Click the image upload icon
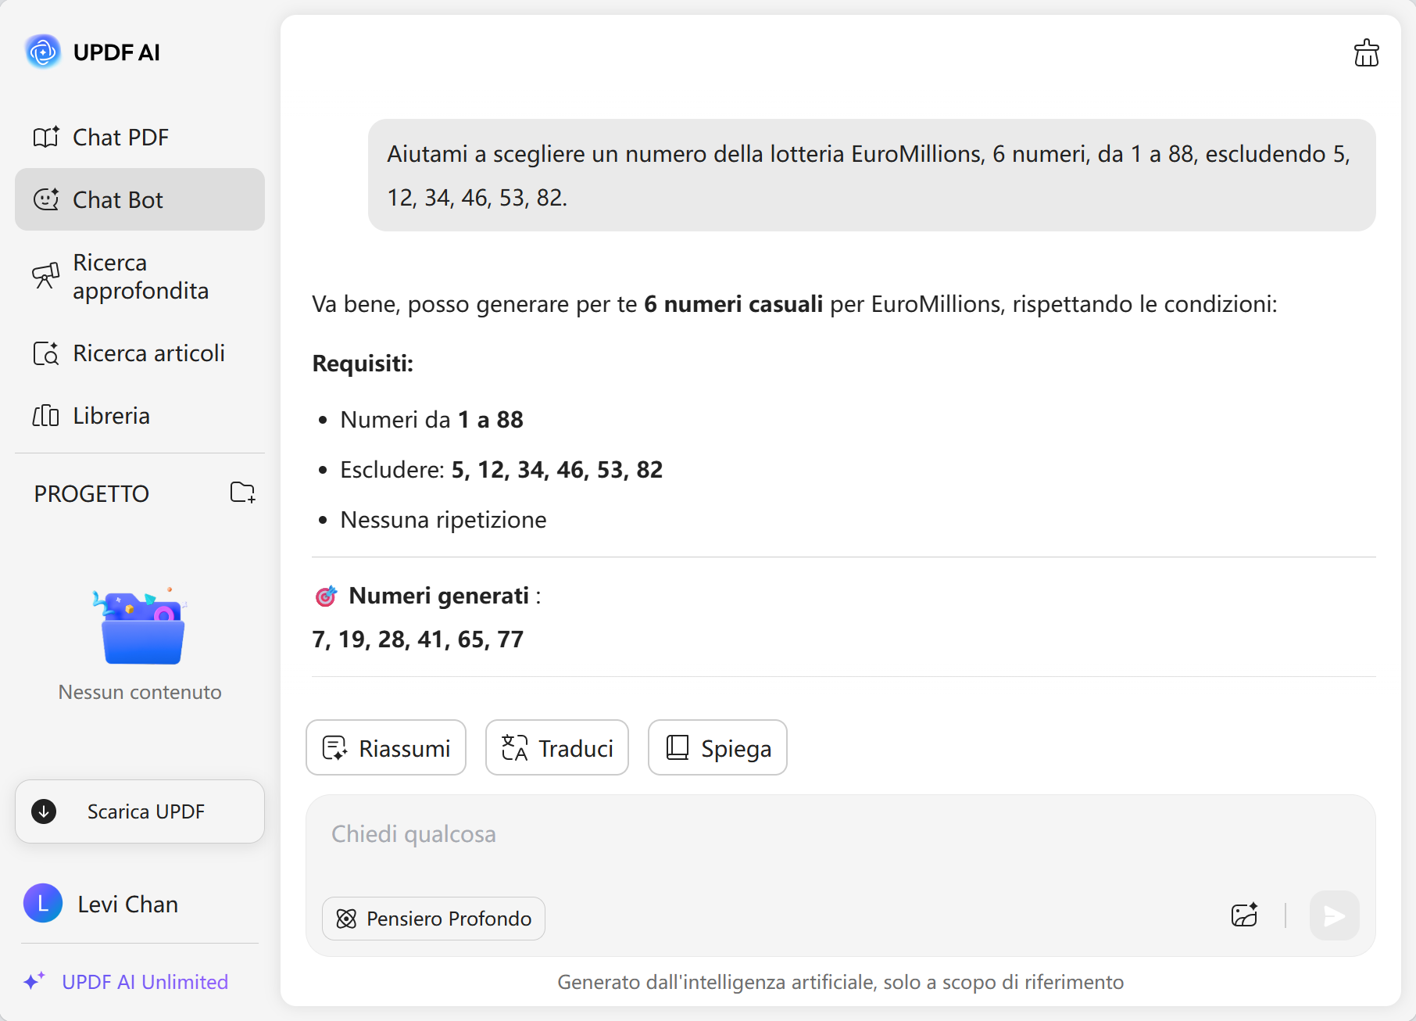 pos(1244,915)
